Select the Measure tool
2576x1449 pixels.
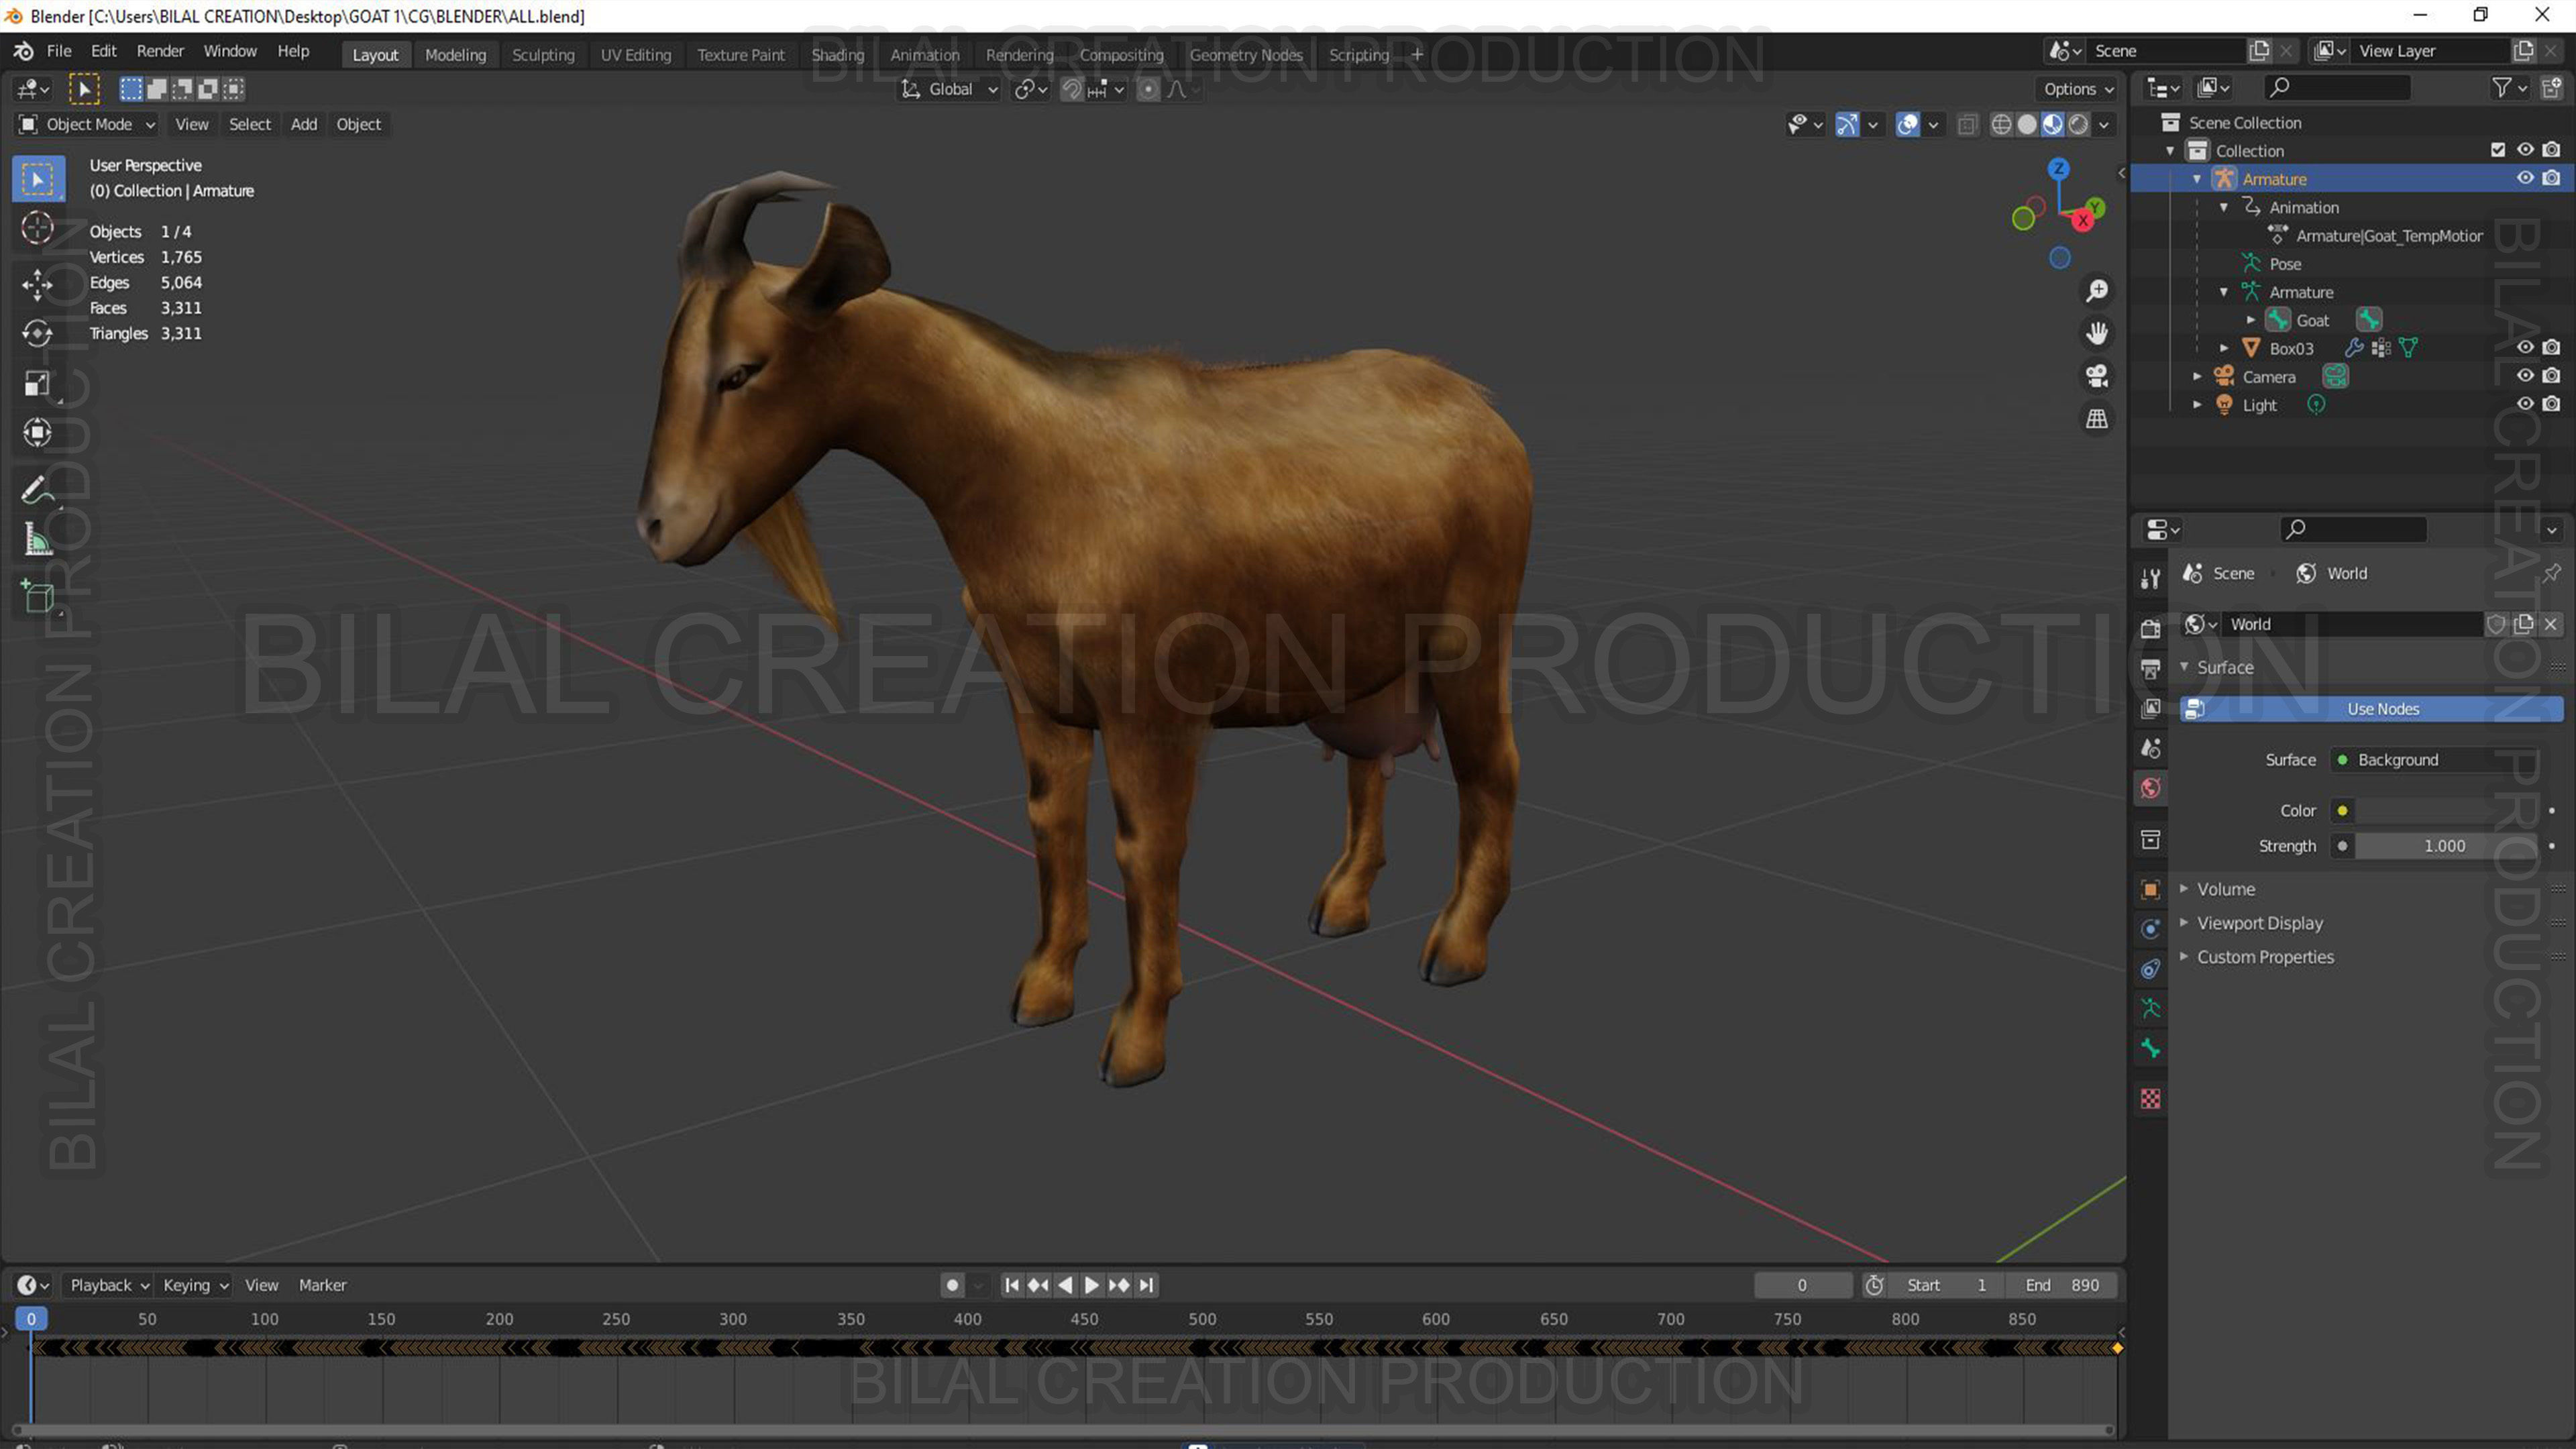(x=37, y=540)
